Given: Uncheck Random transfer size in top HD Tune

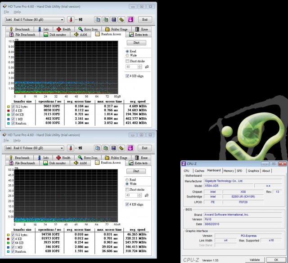Looking at the screenshot, I should (x=13, y=123).
